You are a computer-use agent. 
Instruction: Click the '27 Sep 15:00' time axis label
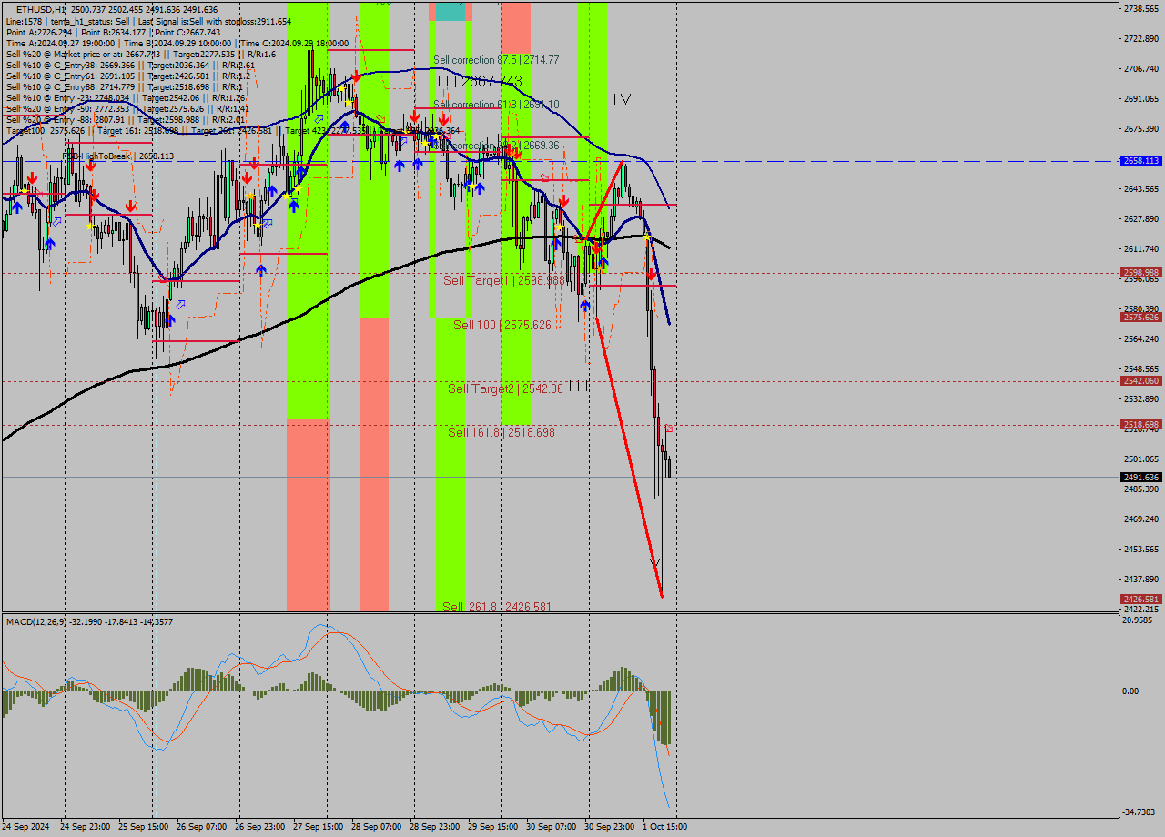[319, 827]
